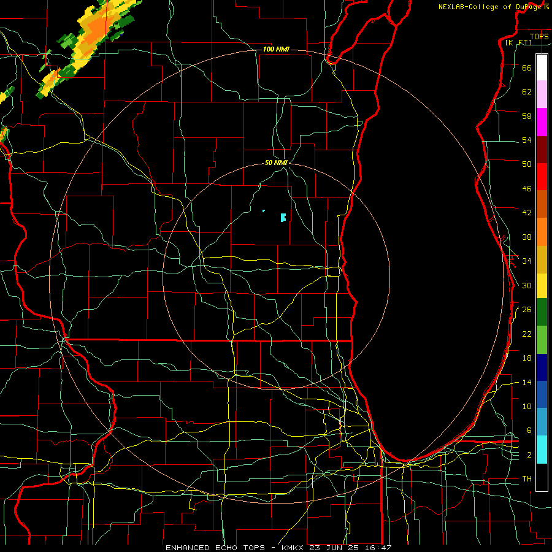Pick the bright orange legend swatch
The width and height of the screenshot is (552, 552).
point(542,232)
